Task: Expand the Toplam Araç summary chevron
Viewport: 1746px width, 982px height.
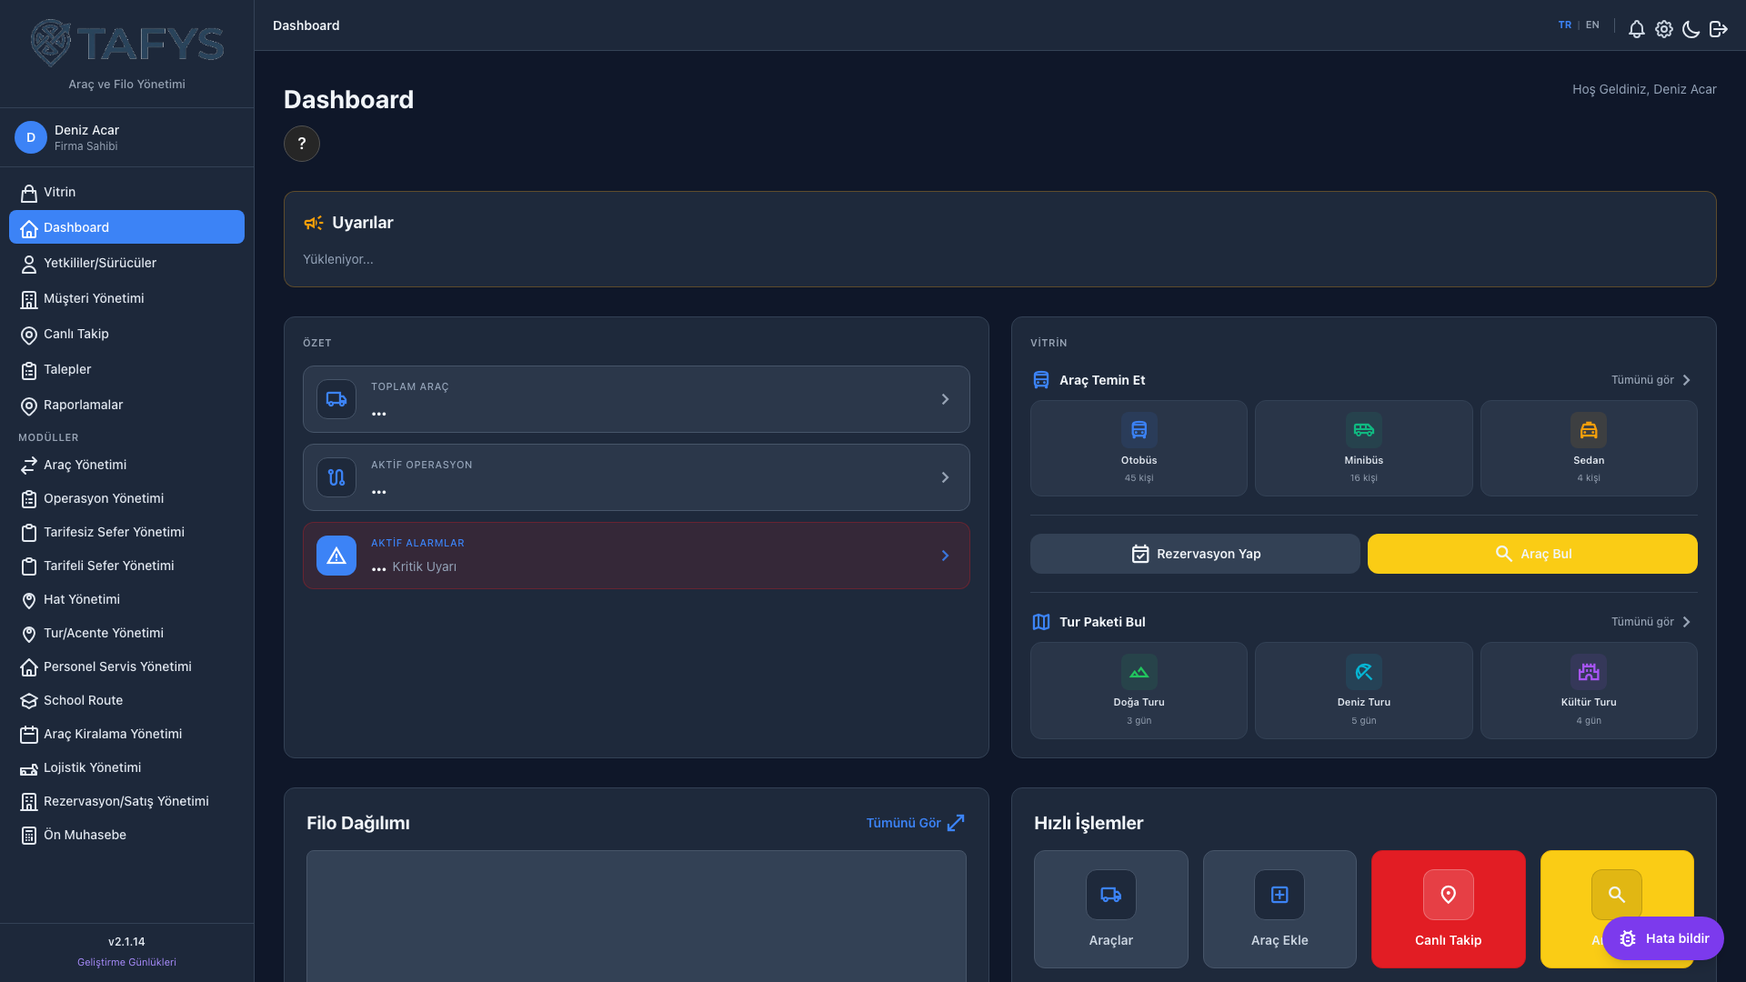Action: 945,399
